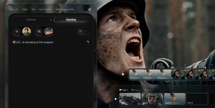Viewport: 215px width, 108px height.
Task: Open Folder 3 tab
Action: [x=149, y=90]
